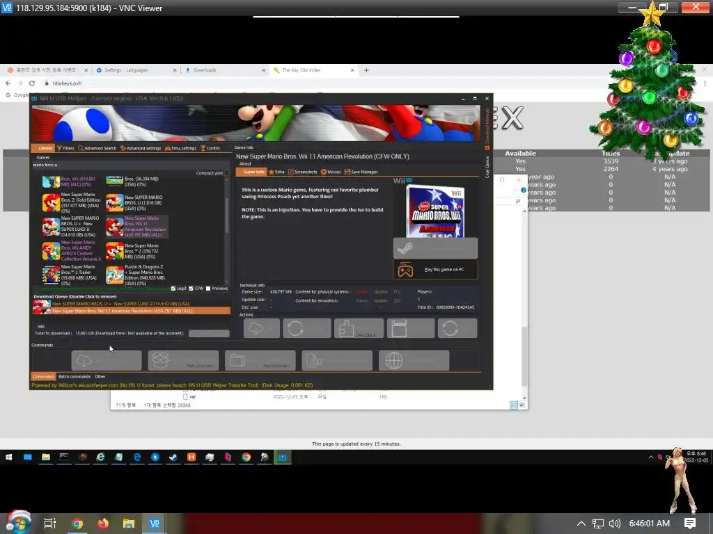Open Steam from the remote taskbar

tap(173, 458)
